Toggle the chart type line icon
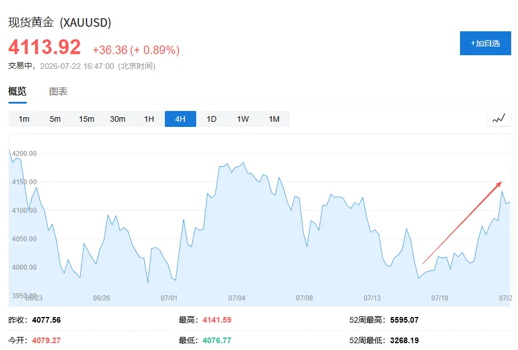518x350 pixels. point(499,118)
